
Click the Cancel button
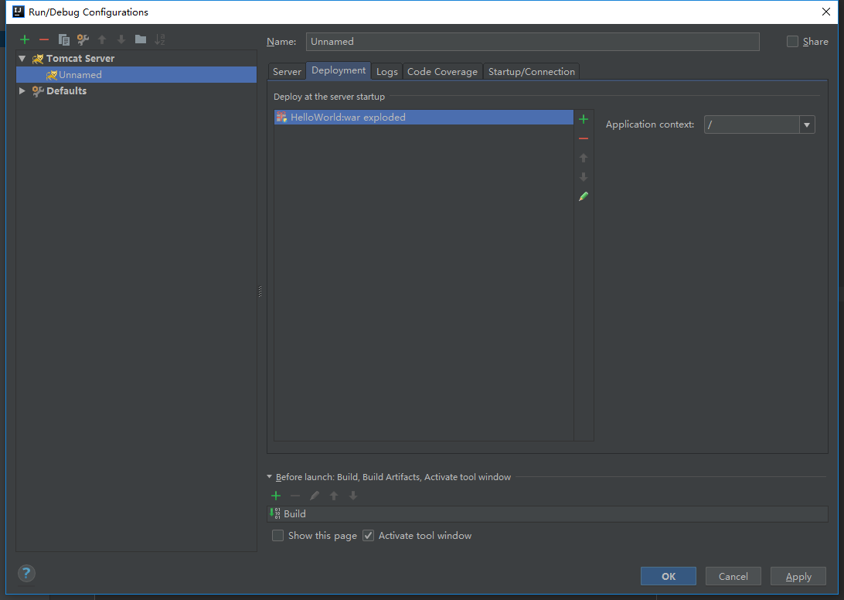click(733, 576)
